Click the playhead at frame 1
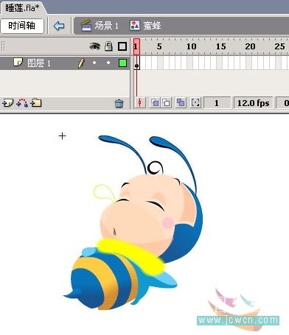 (x=136, y=46)
